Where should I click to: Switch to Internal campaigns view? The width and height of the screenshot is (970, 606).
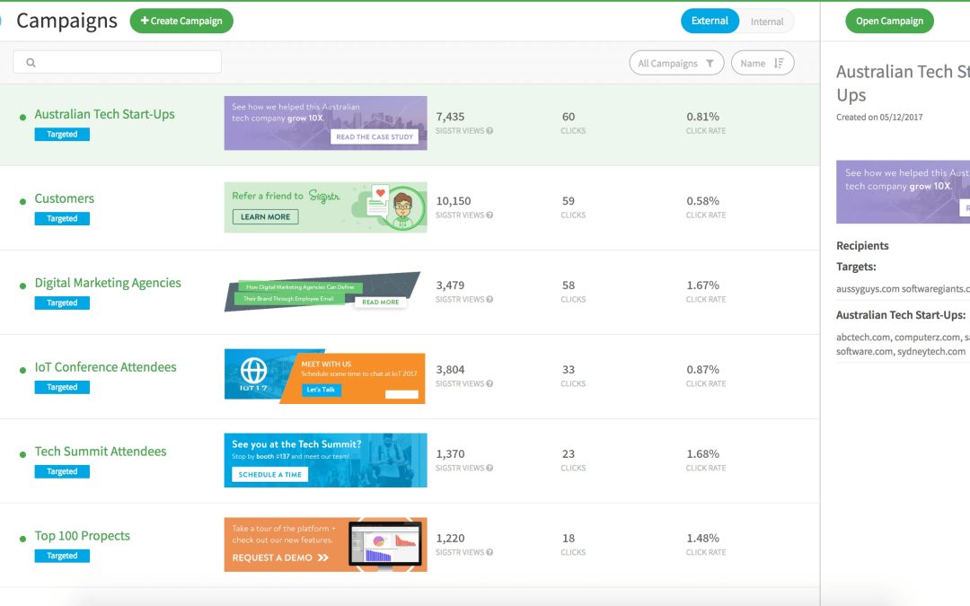pos(767,22)
